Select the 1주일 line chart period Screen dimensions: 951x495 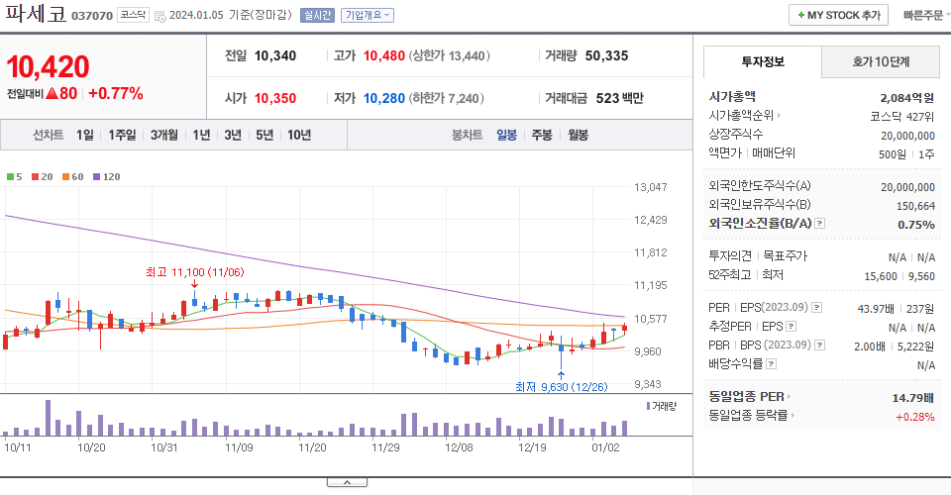coord(122,135)
